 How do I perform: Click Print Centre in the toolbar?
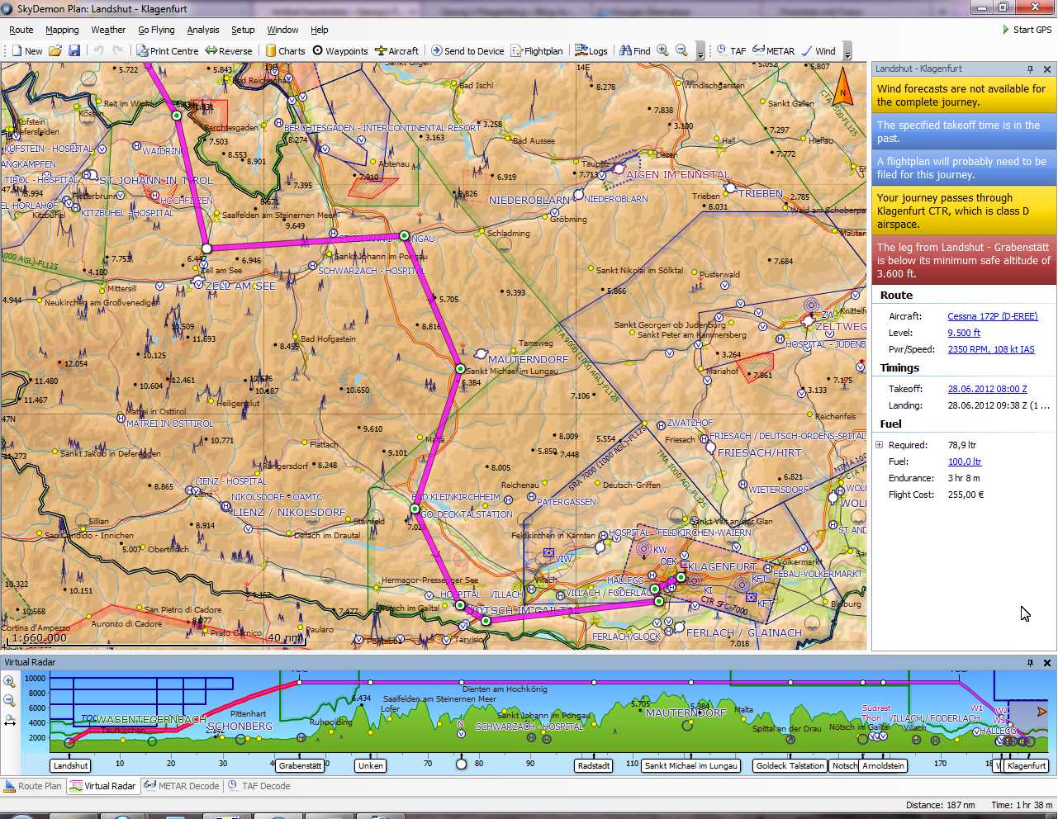point(168,51)
